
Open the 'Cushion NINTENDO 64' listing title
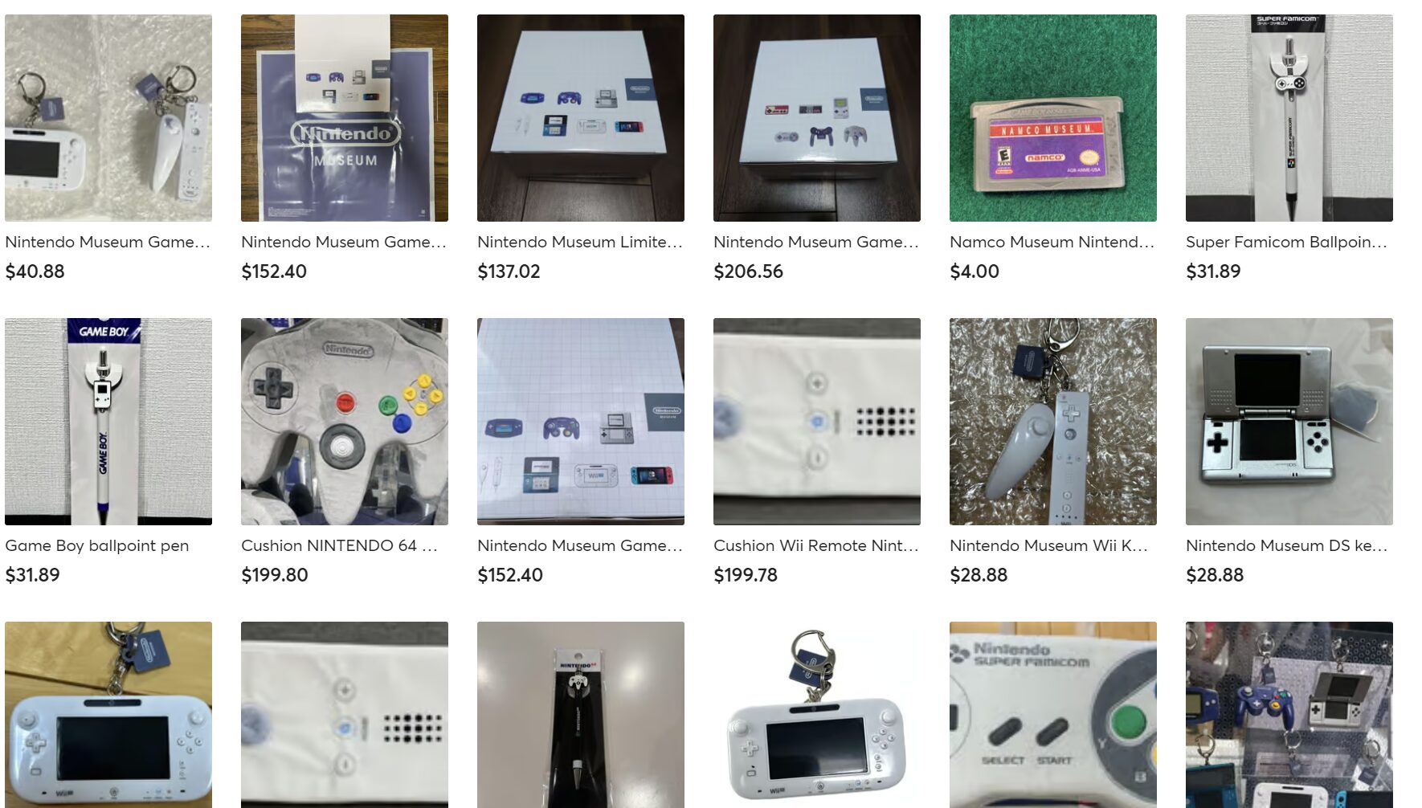339,545
